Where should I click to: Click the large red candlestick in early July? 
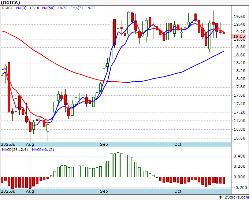coord(9,87)
